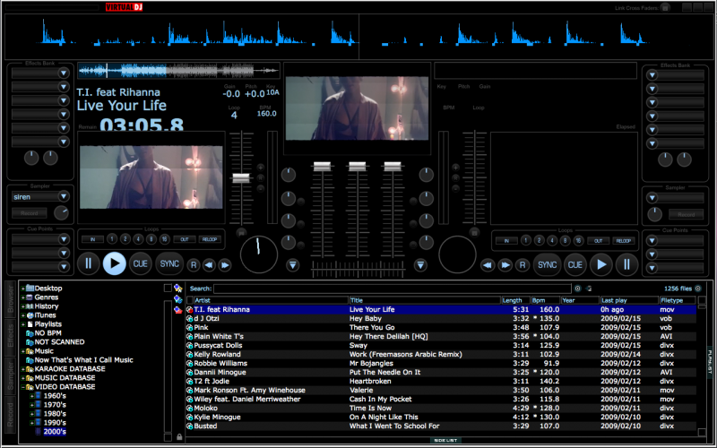Toggle checkbox beside the Artist column header
Viewport: 717px width, 448px height.
(189, 300)
